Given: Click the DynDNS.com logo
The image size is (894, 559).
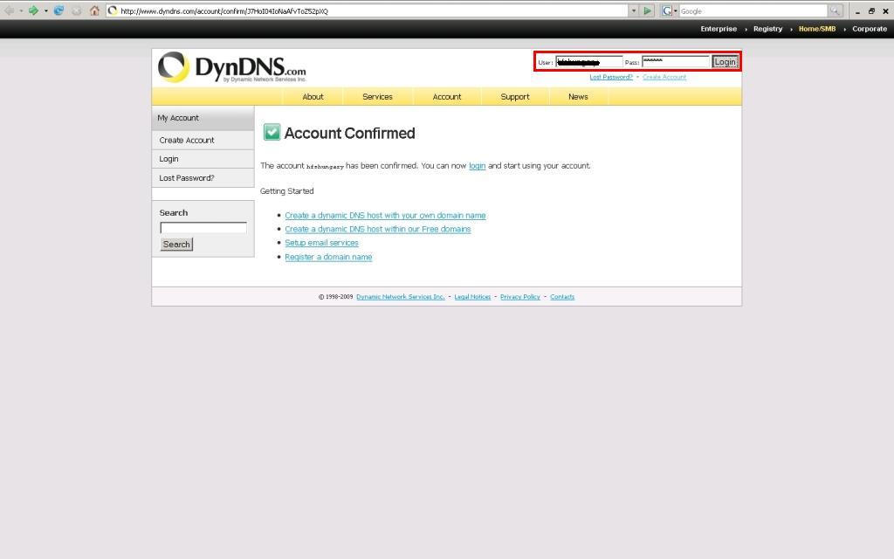Looking at the screenshot, I should pos(232,67).
